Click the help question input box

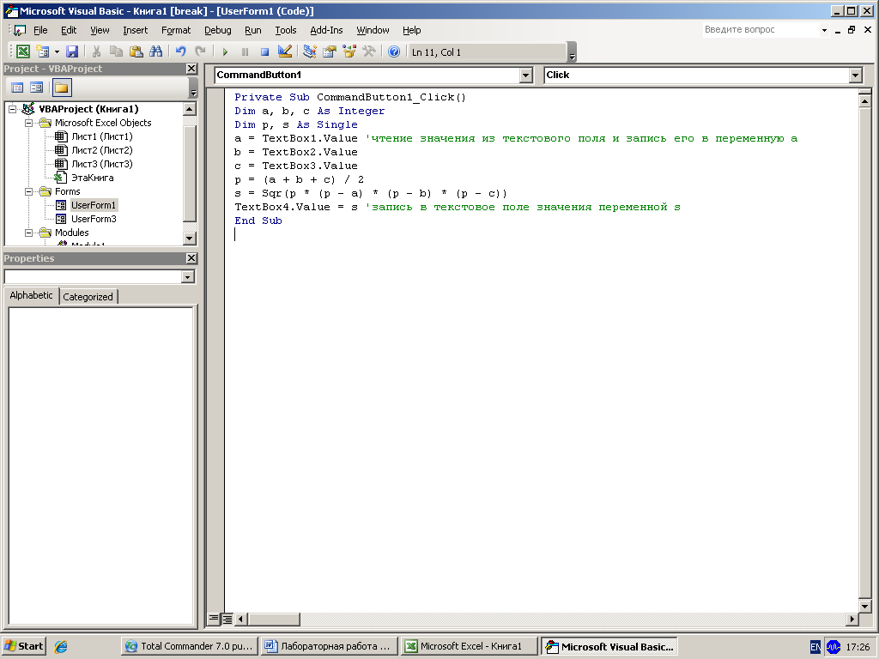coord(754,30)
